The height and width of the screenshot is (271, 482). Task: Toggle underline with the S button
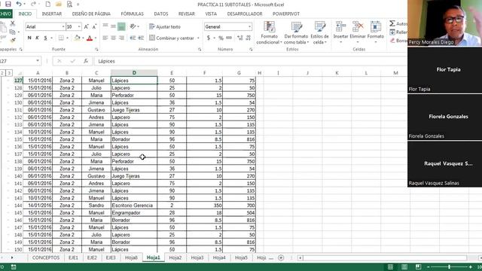coord(45,38)
